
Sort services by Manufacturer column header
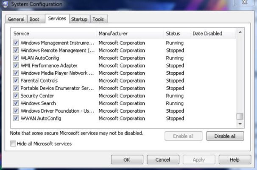[x=113, y=34]
